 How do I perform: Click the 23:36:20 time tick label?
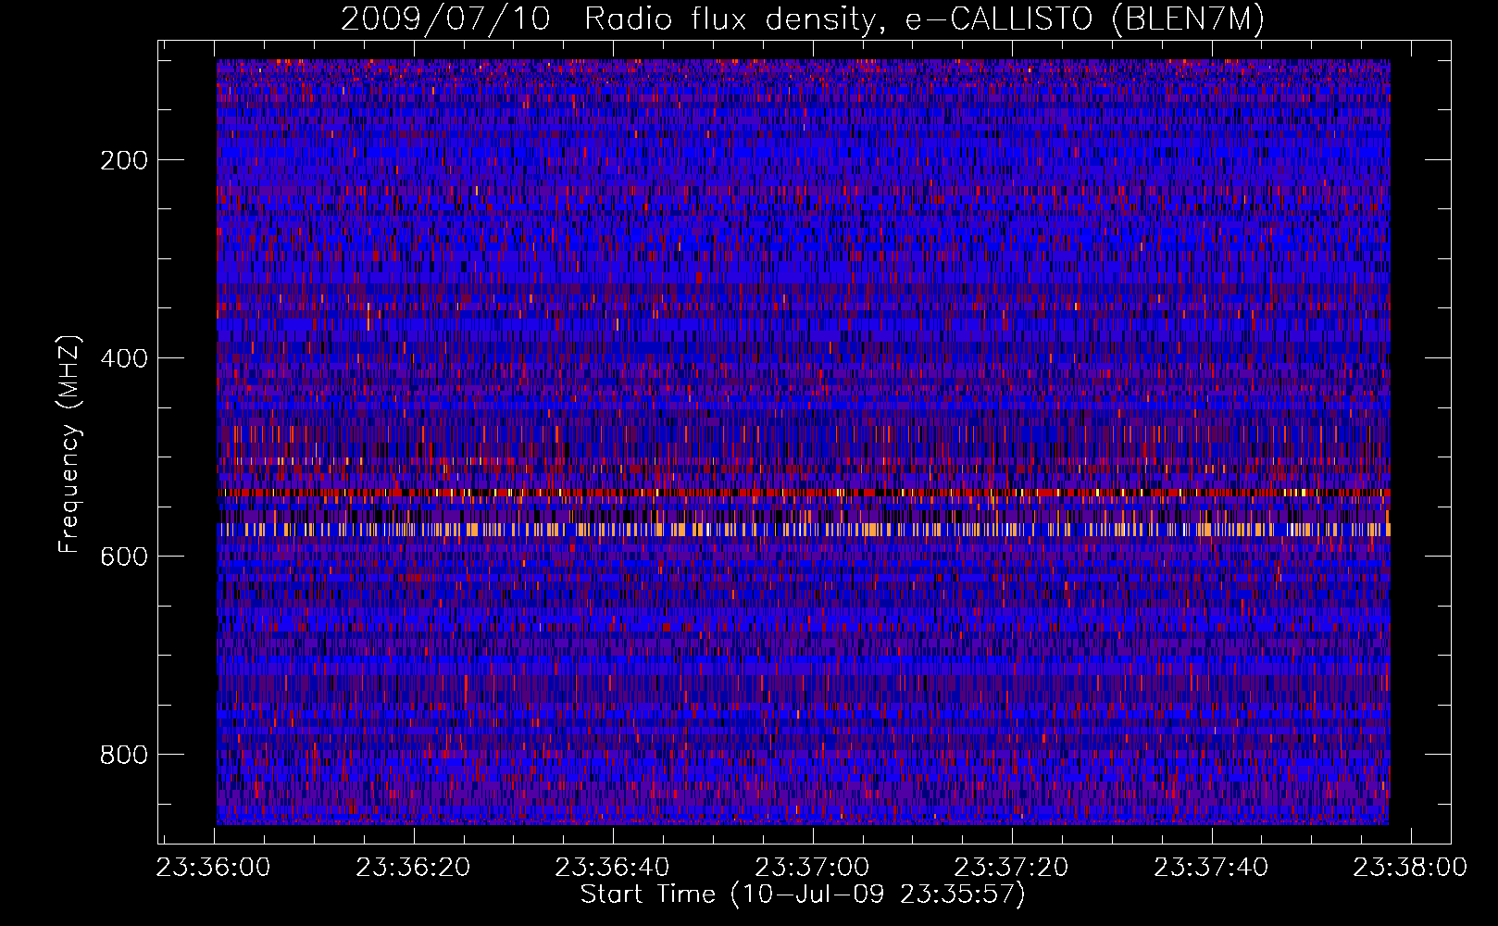point(413,868)
